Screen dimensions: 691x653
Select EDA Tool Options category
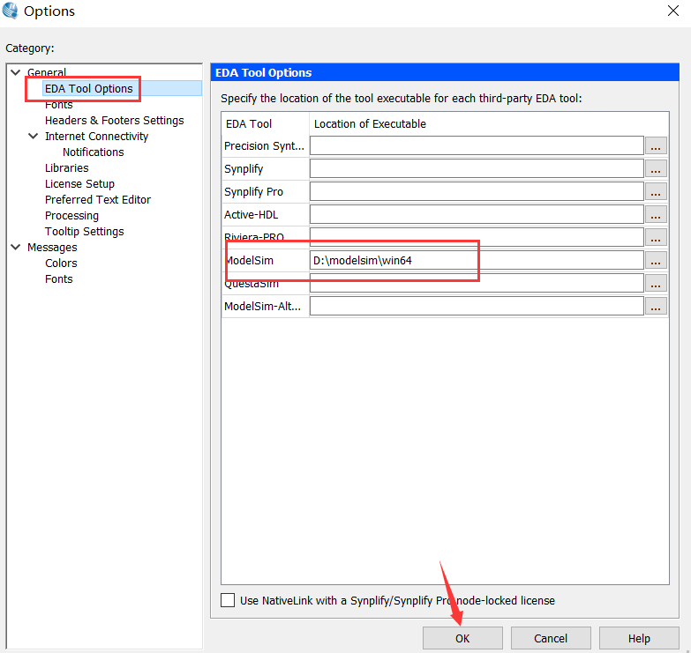(x=88, y=88)
